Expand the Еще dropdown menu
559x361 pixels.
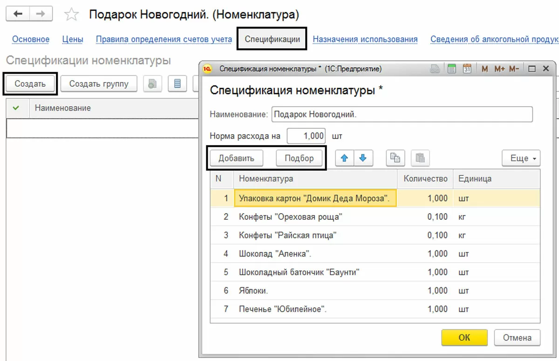coord(521,158)
